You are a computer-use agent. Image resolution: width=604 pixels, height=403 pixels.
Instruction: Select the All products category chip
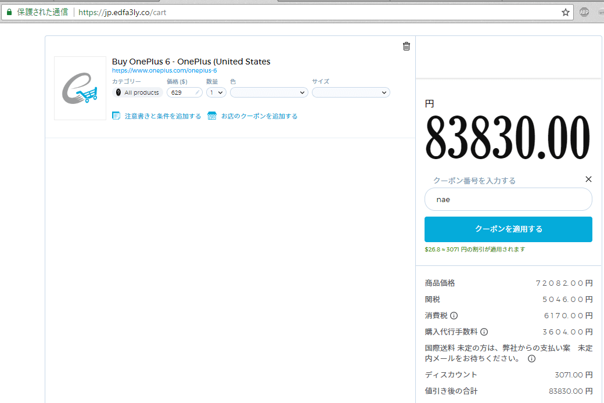(138, 92)
